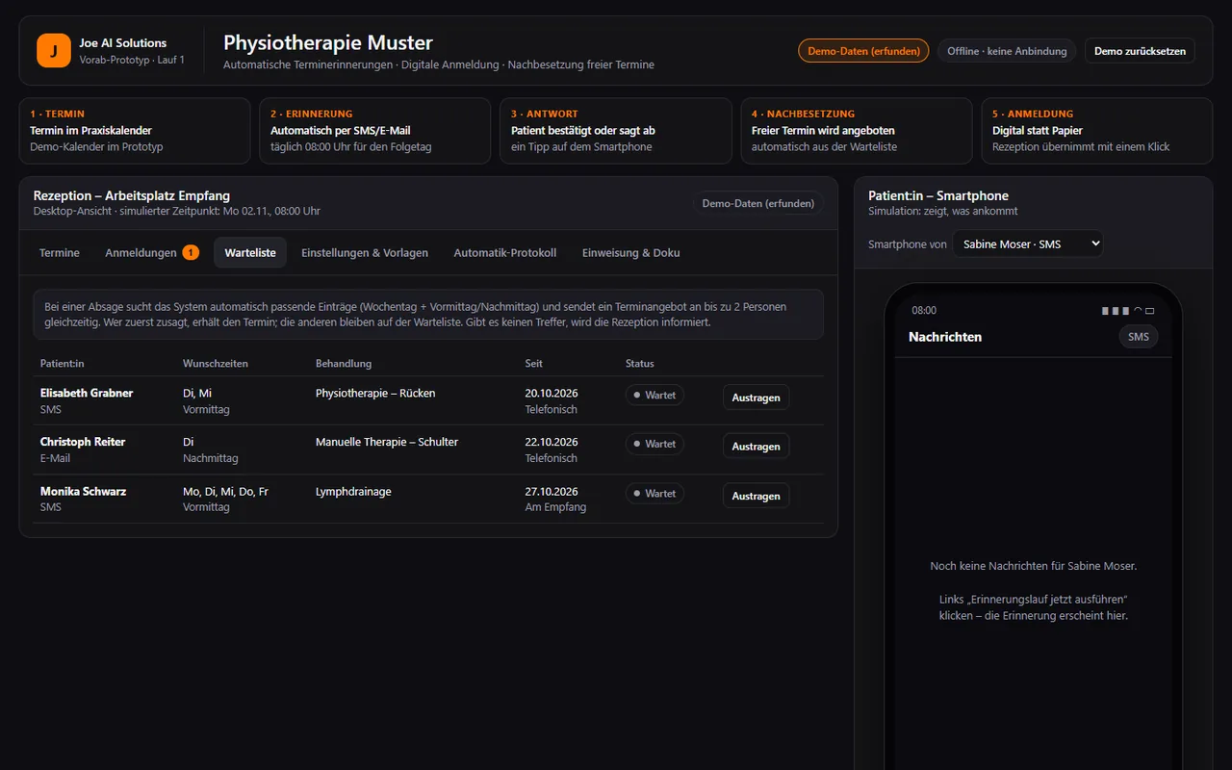Click the Lymphdrainage treatment cell
Viewport: 1232px width, 770px height.
pyautogui.click(x=353, y=491)
